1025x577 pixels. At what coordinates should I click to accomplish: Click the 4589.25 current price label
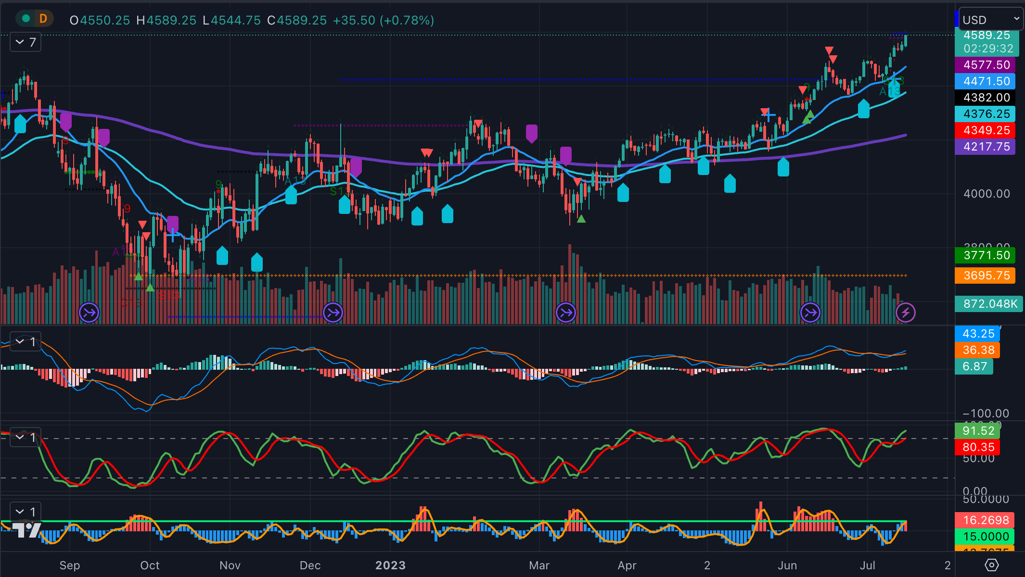click(986, 36)
